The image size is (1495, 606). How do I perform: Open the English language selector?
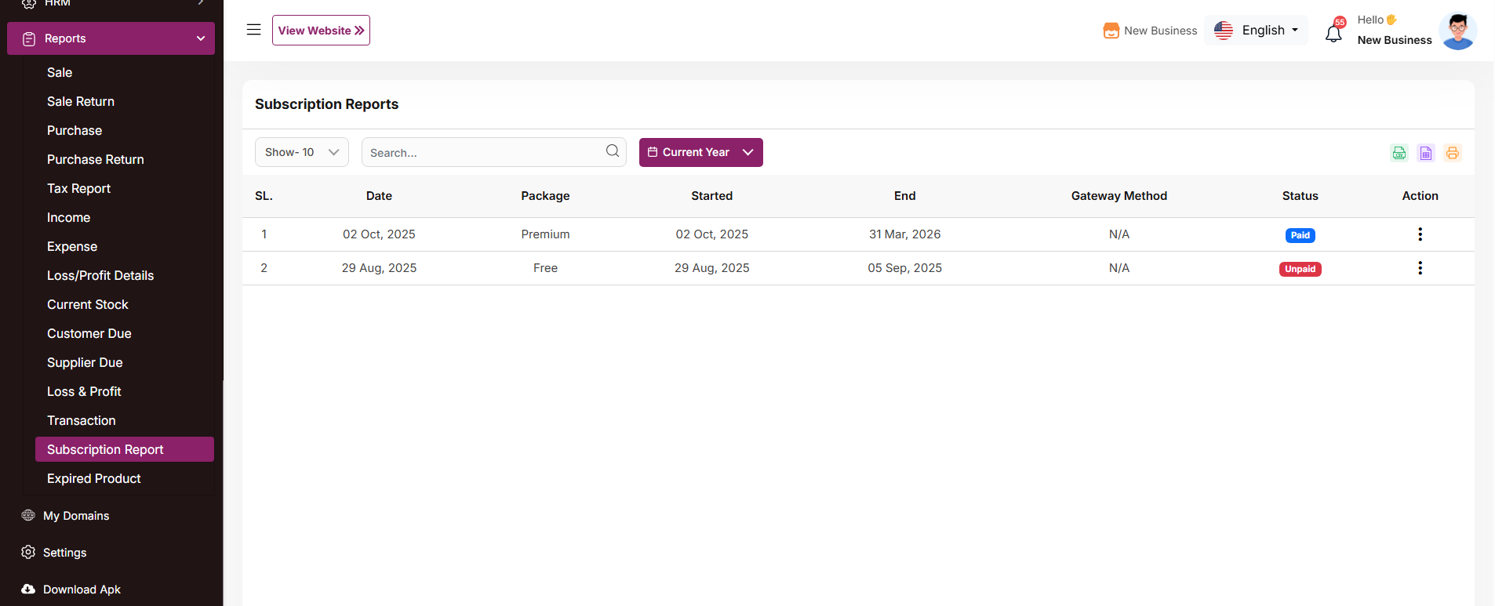1256,31
